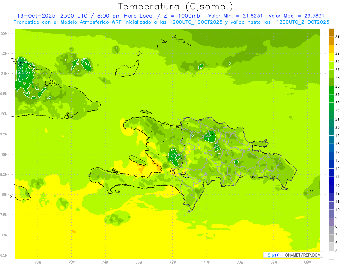The width and height of the screenshot is (345, 266).
Task: Click the legend value '29'
Action: coord(338,53)
